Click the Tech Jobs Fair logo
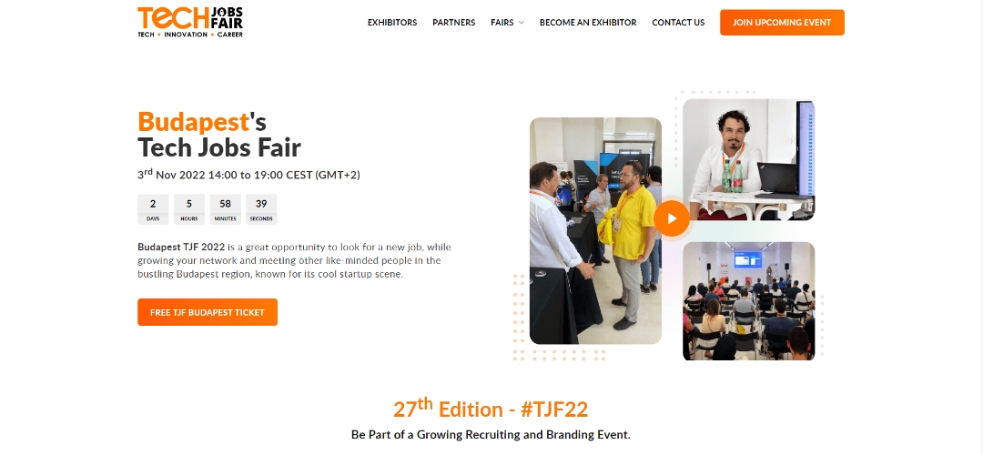The height and width of the screenshot is (455, 983). coord(190,22)
